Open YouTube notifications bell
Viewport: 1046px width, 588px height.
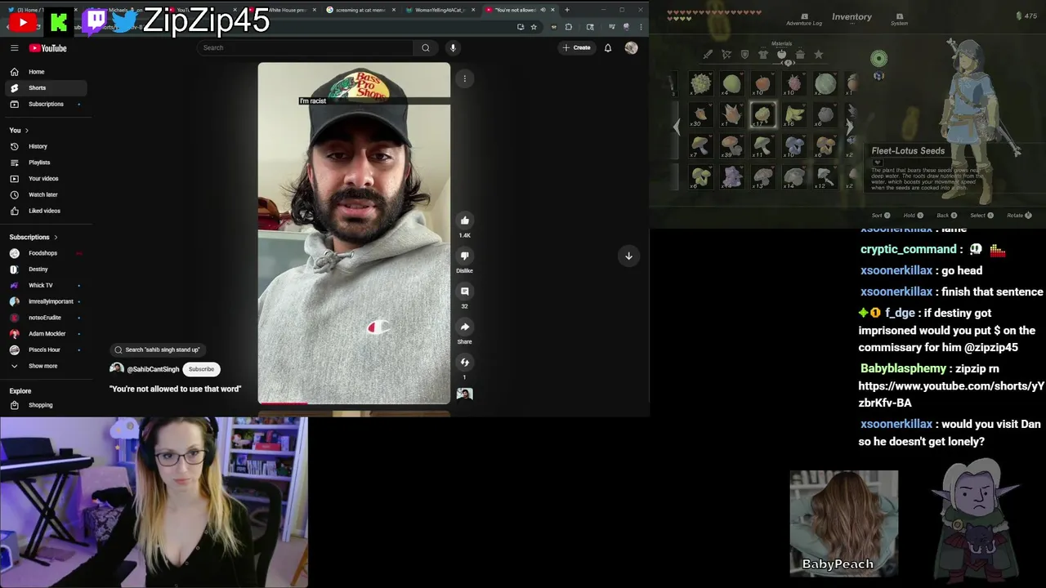click(608, 47)
